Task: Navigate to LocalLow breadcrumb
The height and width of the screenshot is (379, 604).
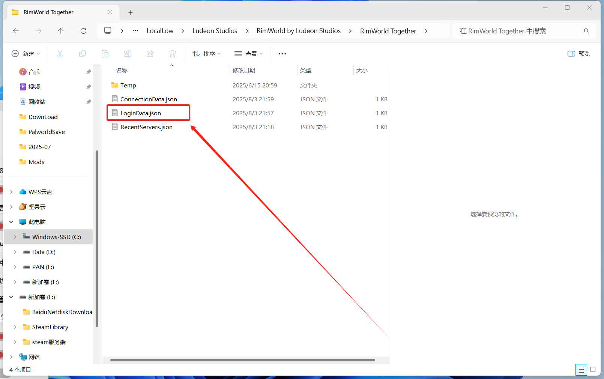Action: pos(160,31)
